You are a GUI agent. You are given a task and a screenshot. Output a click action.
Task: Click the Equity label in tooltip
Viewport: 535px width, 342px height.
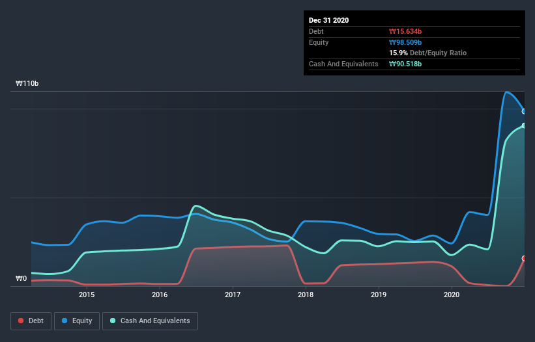[319, 42]
